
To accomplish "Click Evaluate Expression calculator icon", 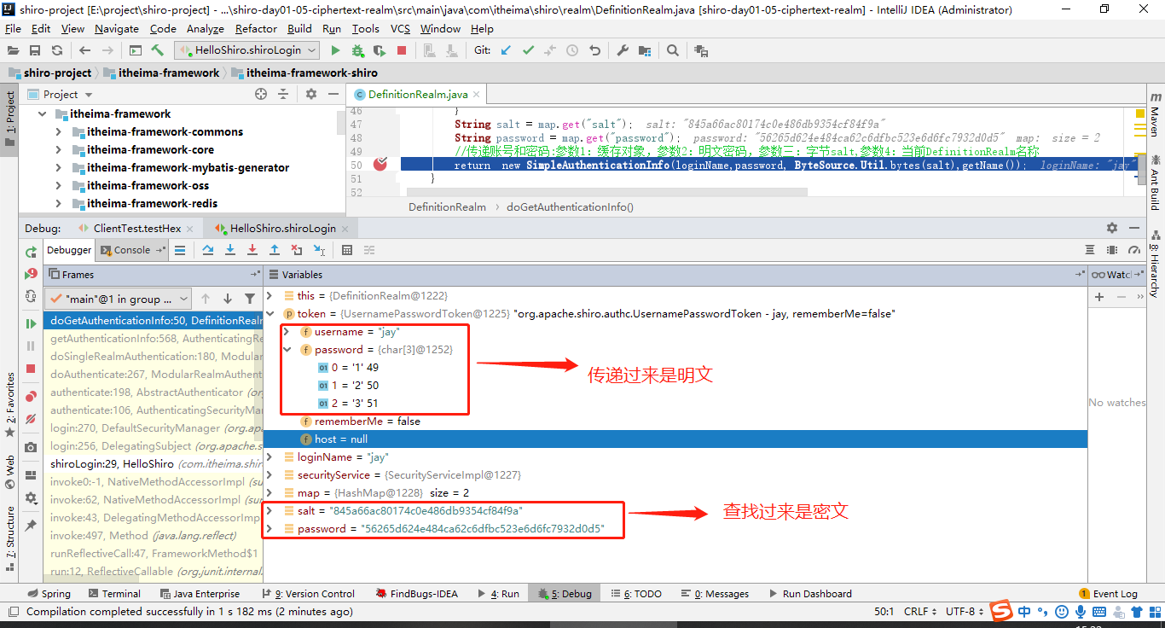I will coord(347,250).
